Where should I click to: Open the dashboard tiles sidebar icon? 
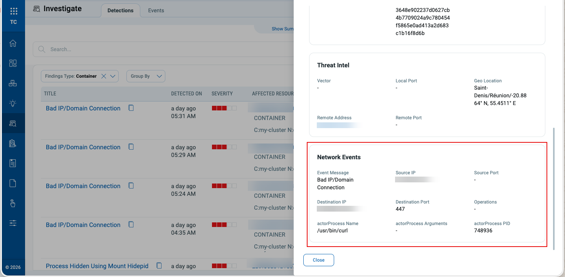click(13, 63)
